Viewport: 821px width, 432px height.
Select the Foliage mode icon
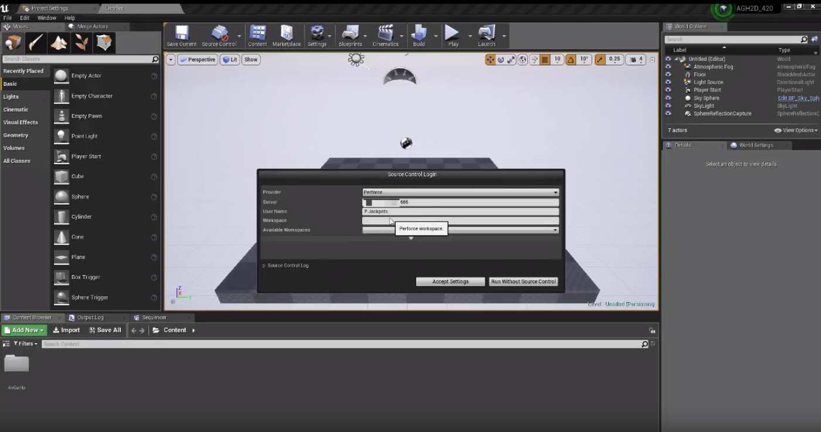81,43
